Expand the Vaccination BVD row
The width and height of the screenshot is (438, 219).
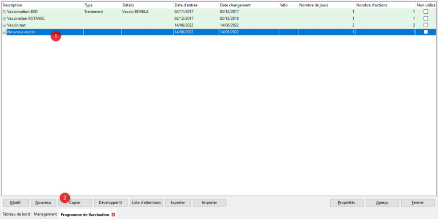(4, 12)
